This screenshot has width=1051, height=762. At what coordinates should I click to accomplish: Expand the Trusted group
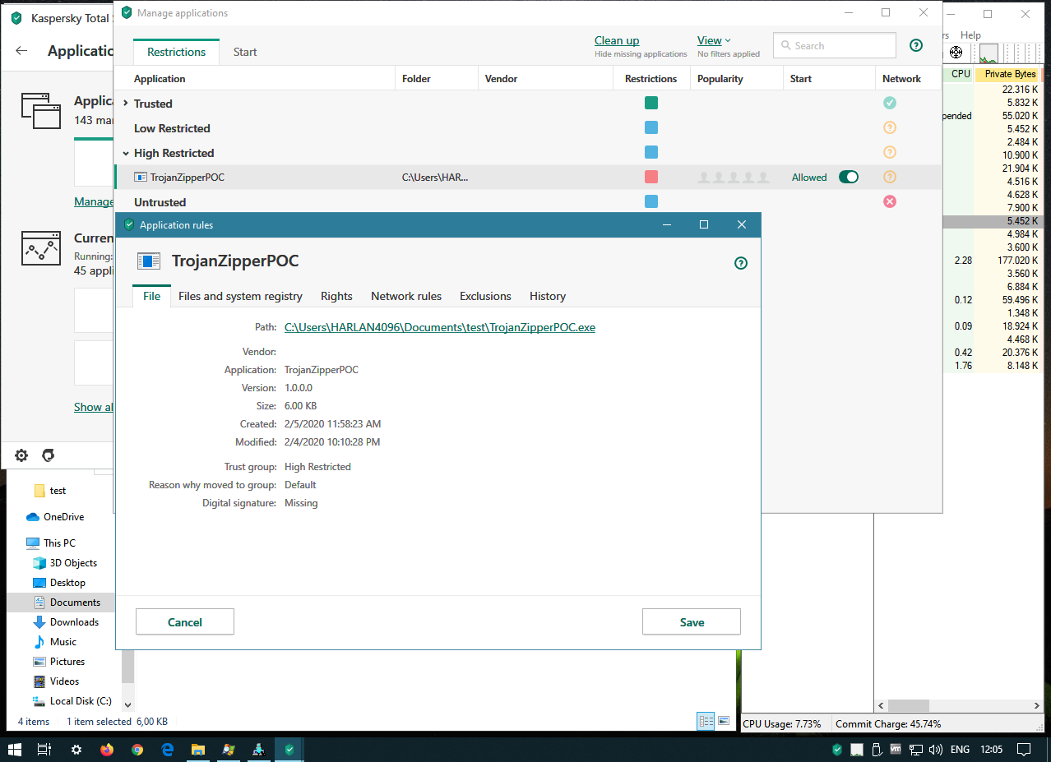126,104
